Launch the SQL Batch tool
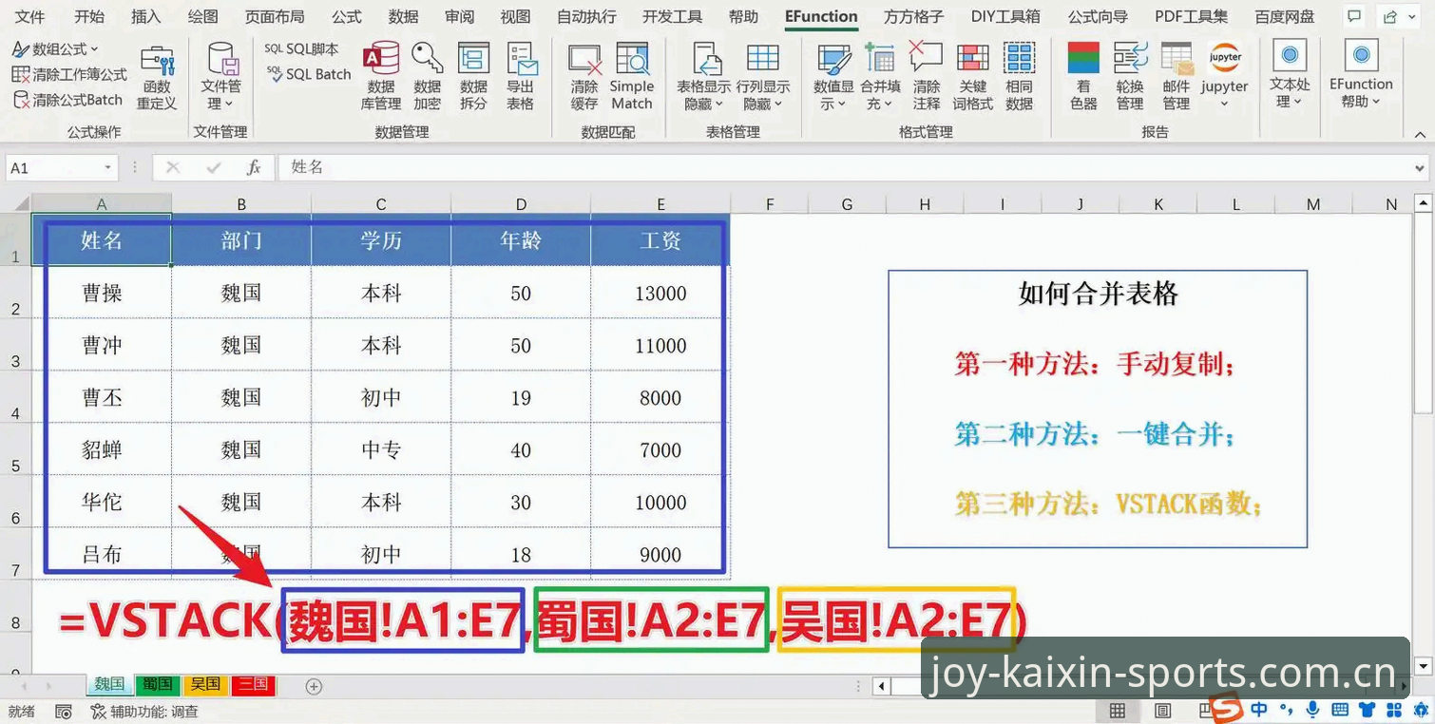This screenshot has width=1435, height=724. (x=309, y=74)
